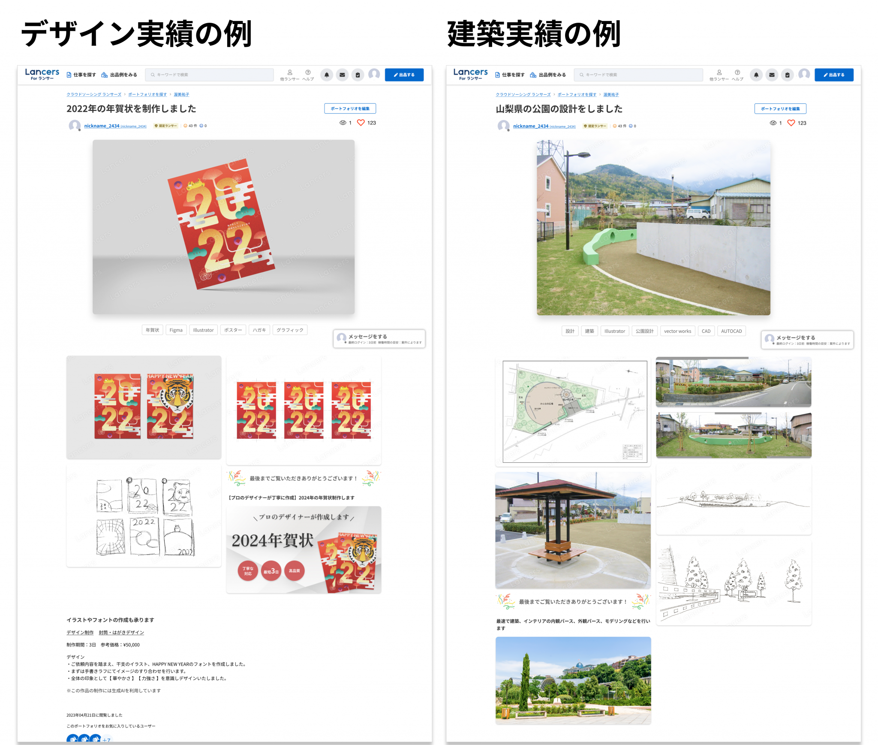This screenshot has height=745, width=878.
Task: Click the Lancers logo on the 2022年賀状 page
Action: [x=42, y=74]
